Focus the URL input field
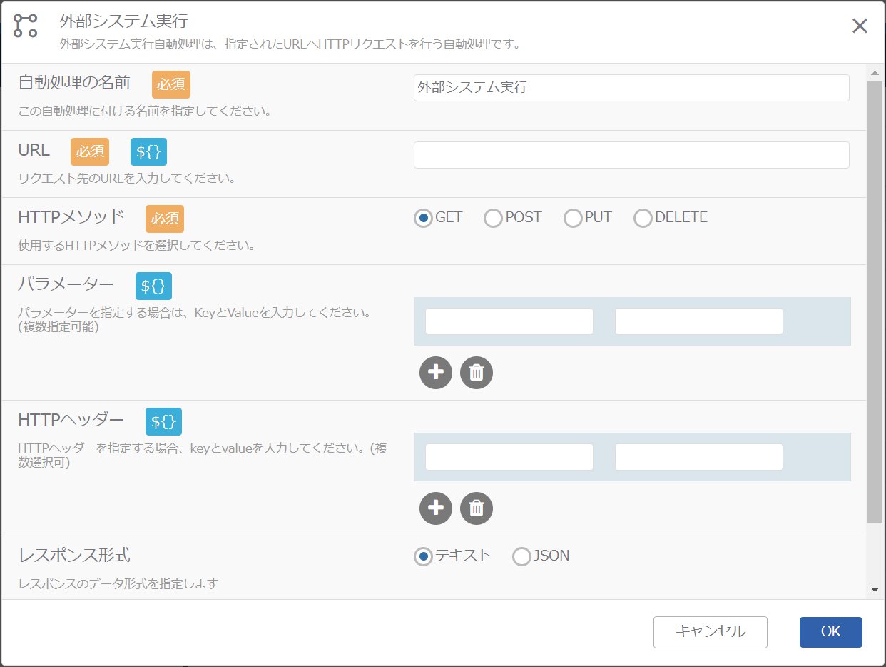The height and width of the screenshot is (667, 886). coord(631,155)
